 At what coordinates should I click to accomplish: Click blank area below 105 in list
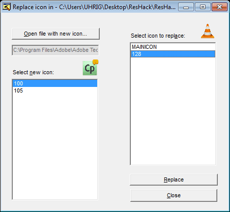tap(55, 146)
